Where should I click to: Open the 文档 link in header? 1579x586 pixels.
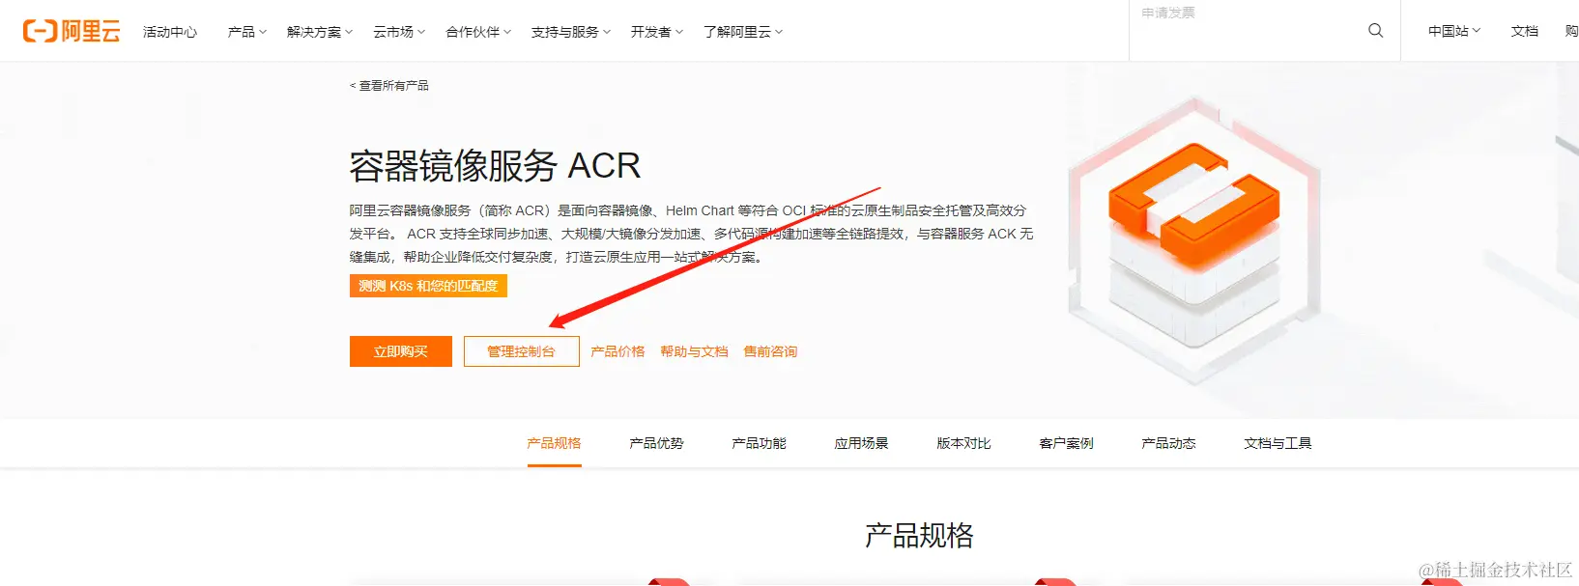[1525, 31]
